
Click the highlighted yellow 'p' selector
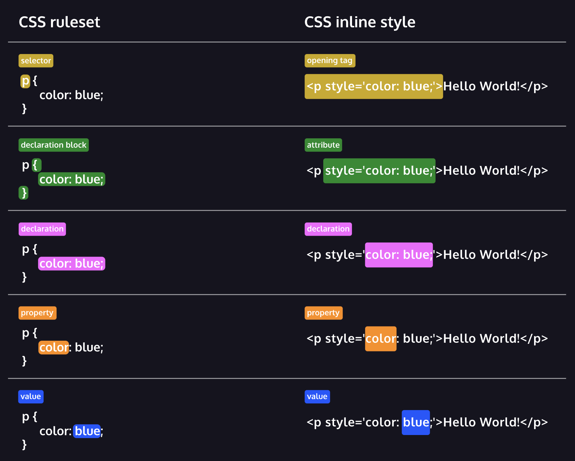click(x=25, y=81)
